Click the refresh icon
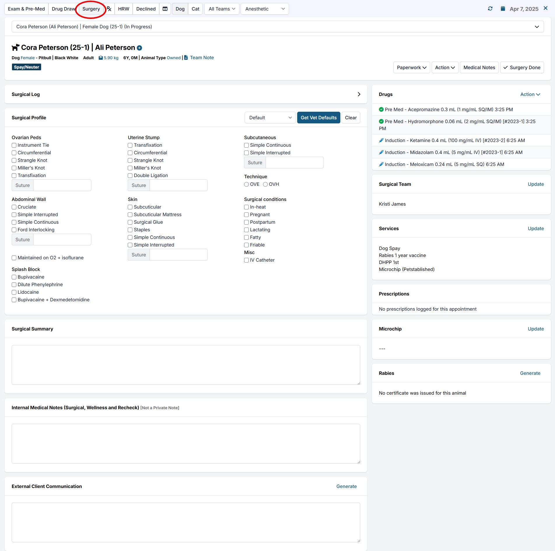The width and height of the screenshot is (555, 551). coord(490,9)
